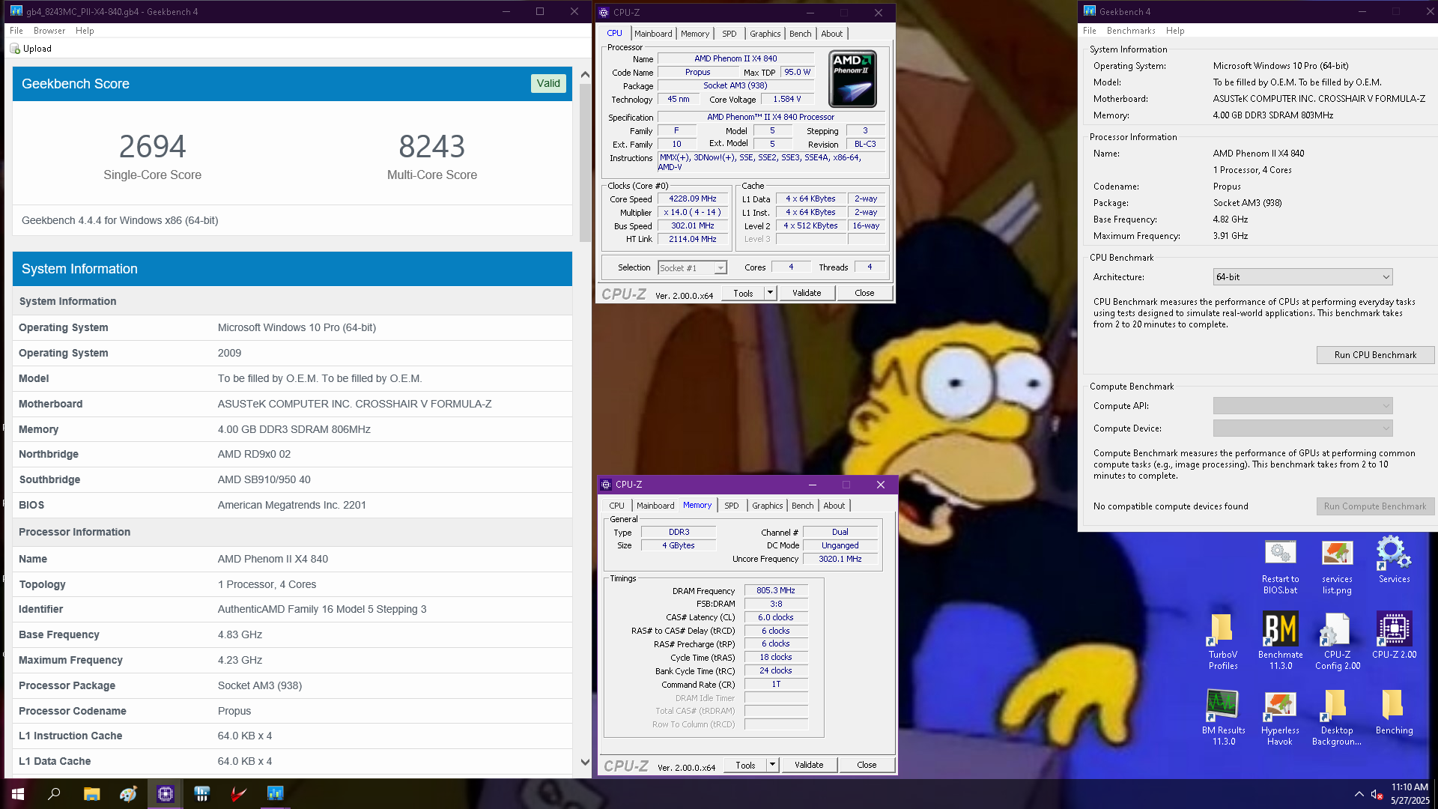The width and height of the screenshot is (1438, 809).
Task: Launch CPU-Z 2.00 desktop icon
Action: click(1394, 635)
